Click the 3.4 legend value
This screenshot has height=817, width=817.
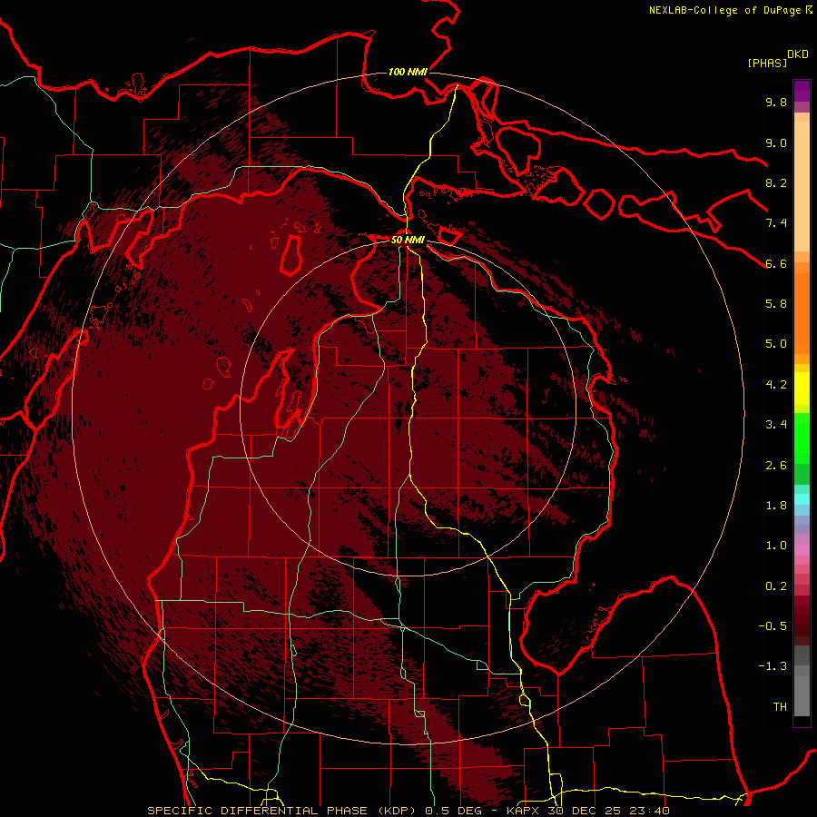pyautogui.click(x=776, y=425)
